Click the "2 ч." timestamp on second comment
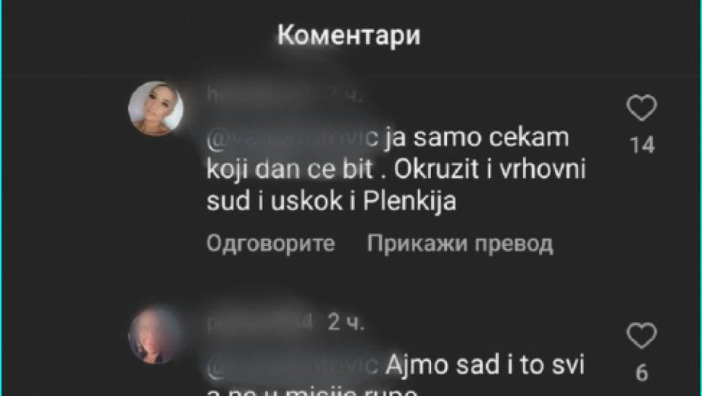Screen dimensions: 702x396 (346, 322)
